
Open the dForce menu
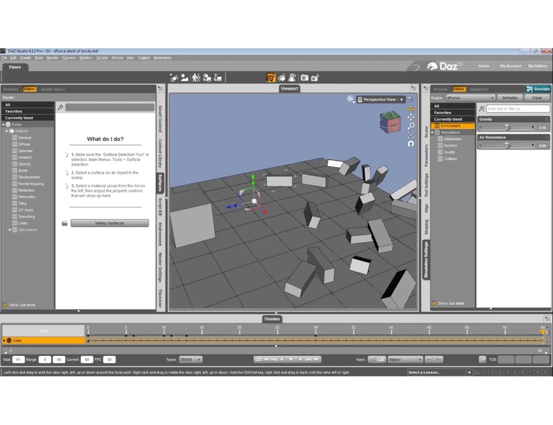coord(117,58)
